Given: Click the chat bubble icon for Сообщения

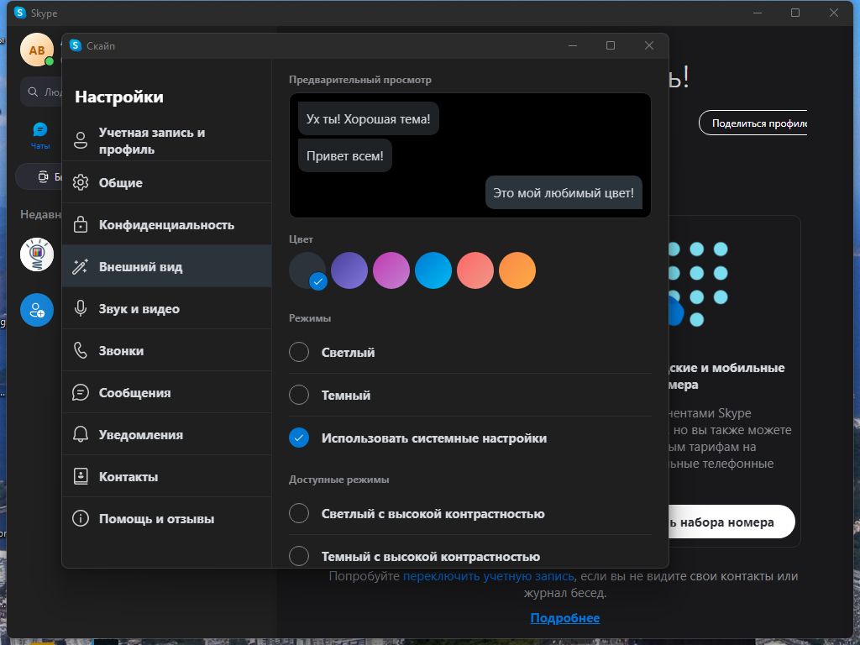Looking at the screenshot, I should (81, 393).
